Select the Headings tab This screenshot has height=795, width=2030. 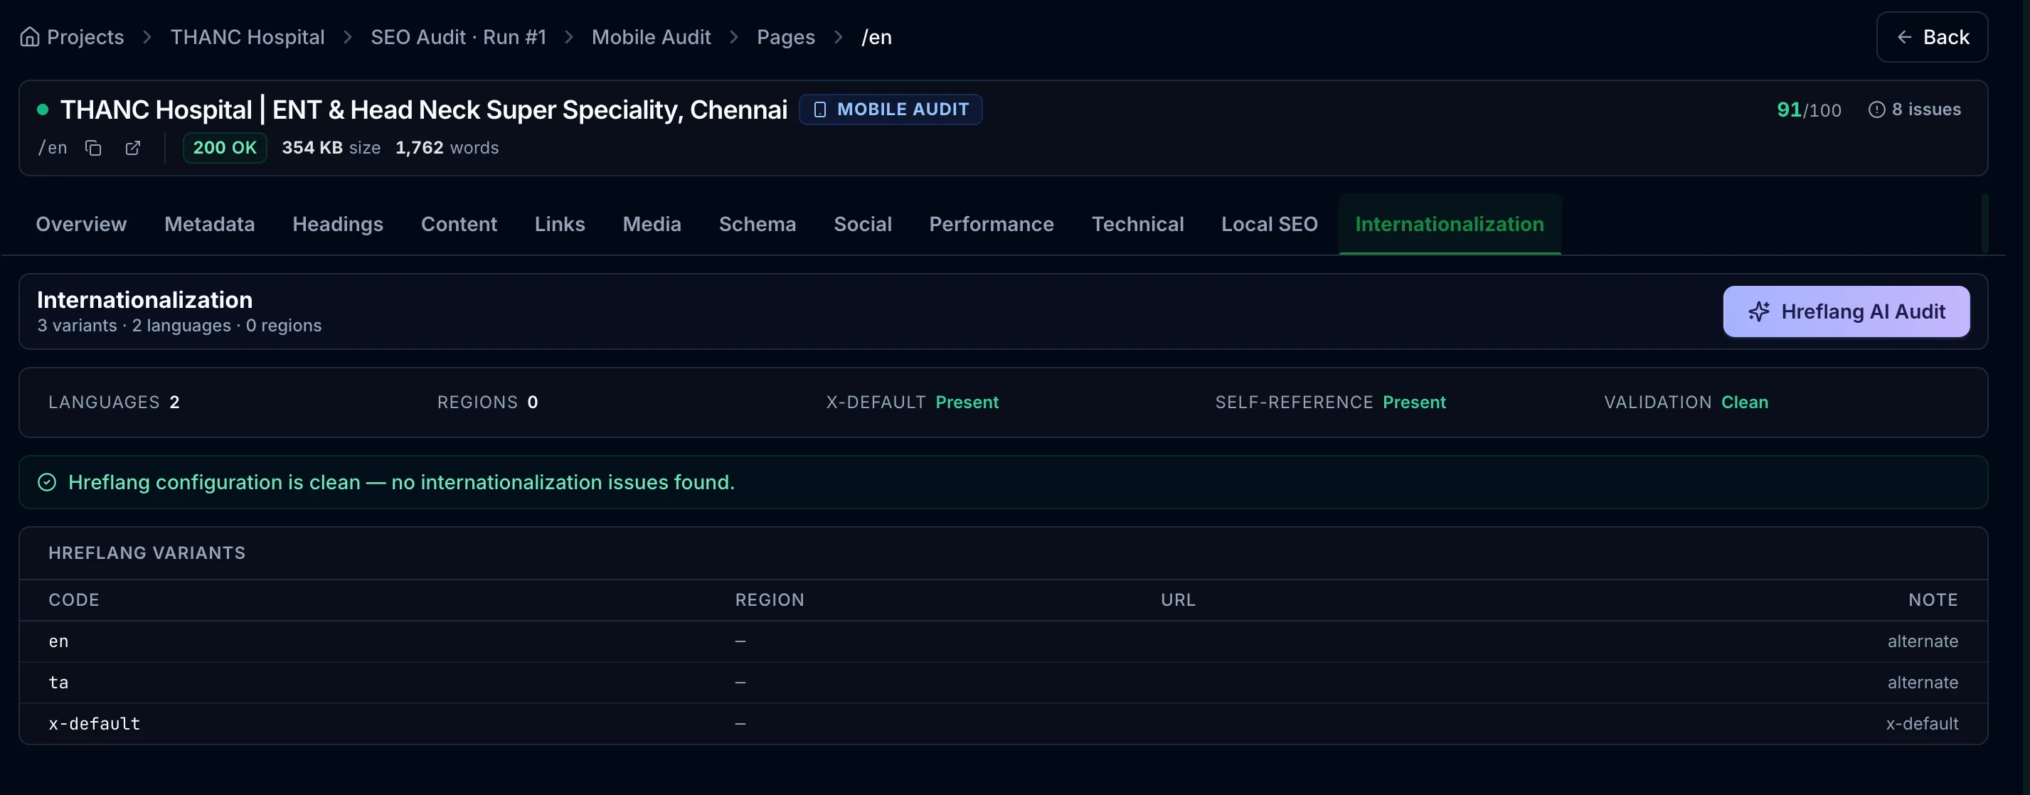[x=337, y=225]
